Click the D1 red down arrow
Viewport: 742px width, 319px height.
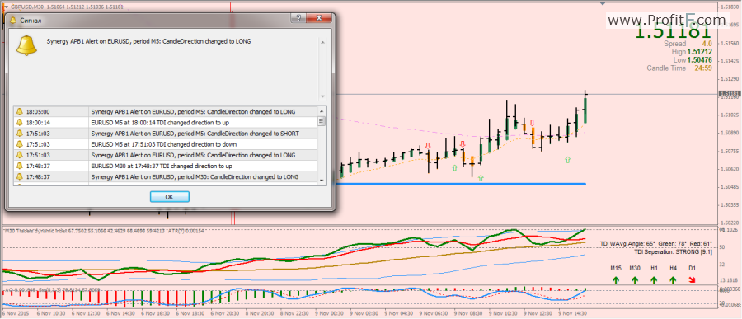tap(693, 279)
